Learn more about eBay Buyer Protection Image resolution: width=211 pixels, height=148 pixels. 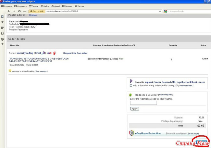coord(193,134)
